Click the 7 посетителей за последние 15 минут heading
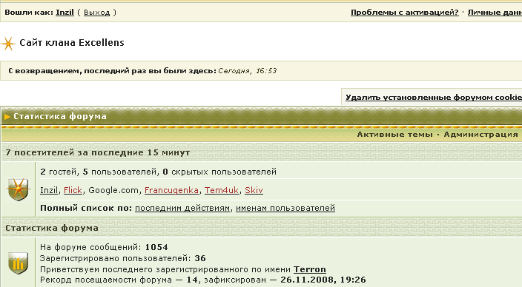 [x=98, y=152]
